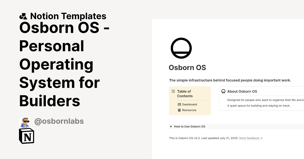Click the arrow icon after Send feedback
The height and width of the screenshot is (159, 304).
(x=261, y=138)
